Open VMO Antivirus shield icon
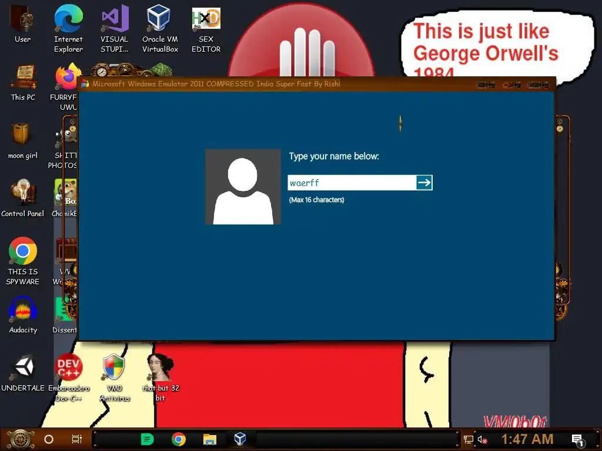Image resolution: width=602 pixels, height=451 pixels. (115, 378)
